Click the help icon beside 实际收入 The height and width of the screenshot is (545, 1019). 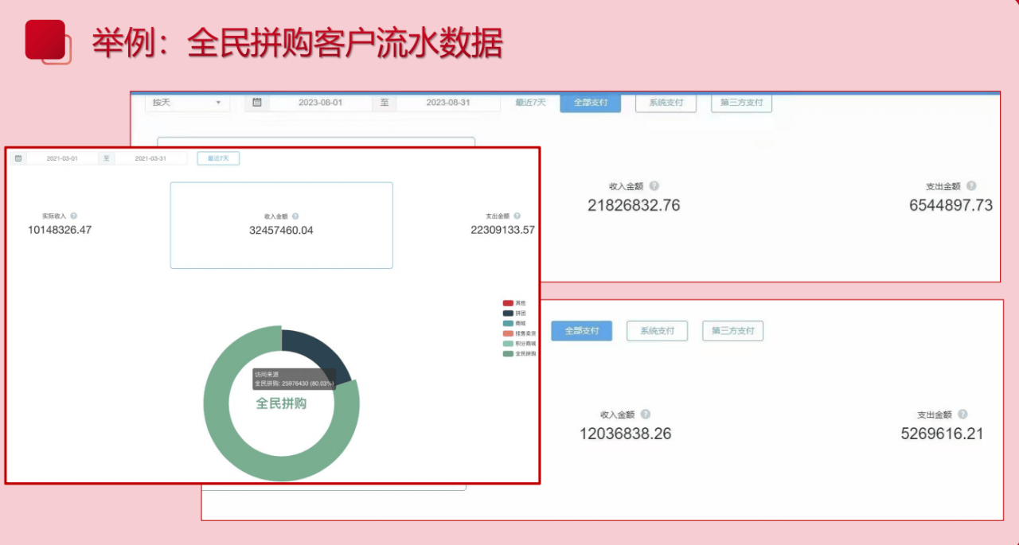point(73,214)
